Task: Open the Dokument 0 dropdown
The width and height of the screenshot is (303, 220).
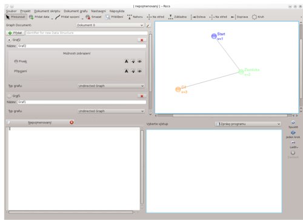Action: (x=110, y=25)
